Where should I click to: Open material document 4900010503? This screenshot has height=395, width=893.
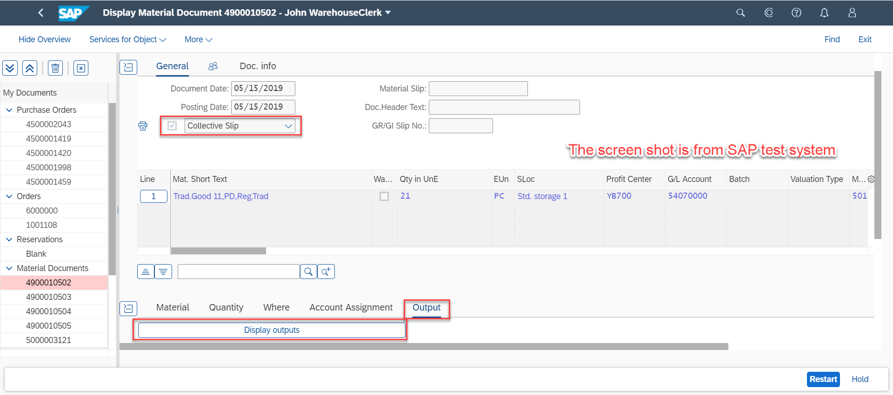coord(49,297)
